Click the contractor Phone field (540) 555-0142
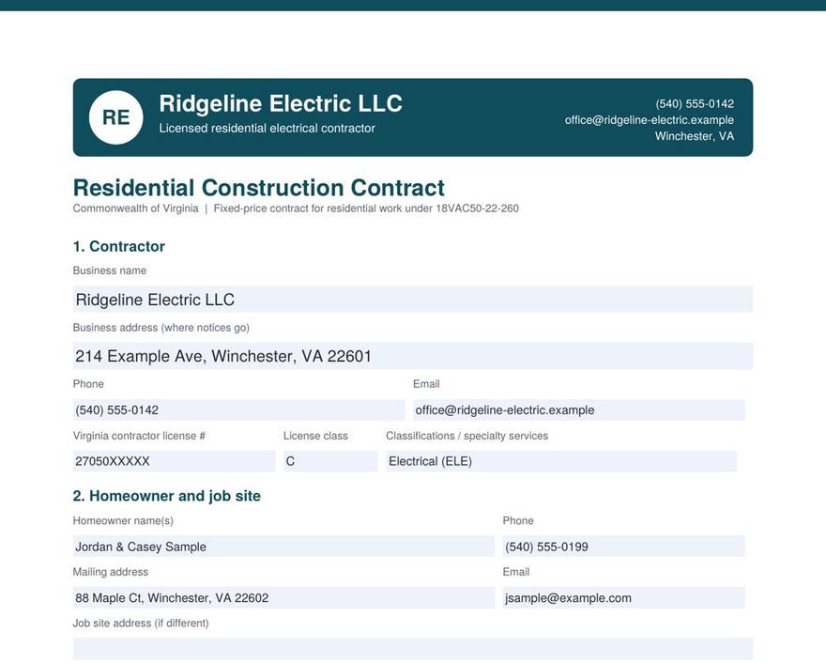Viewport: 826px width, 663px height. [x=238, y=410]
